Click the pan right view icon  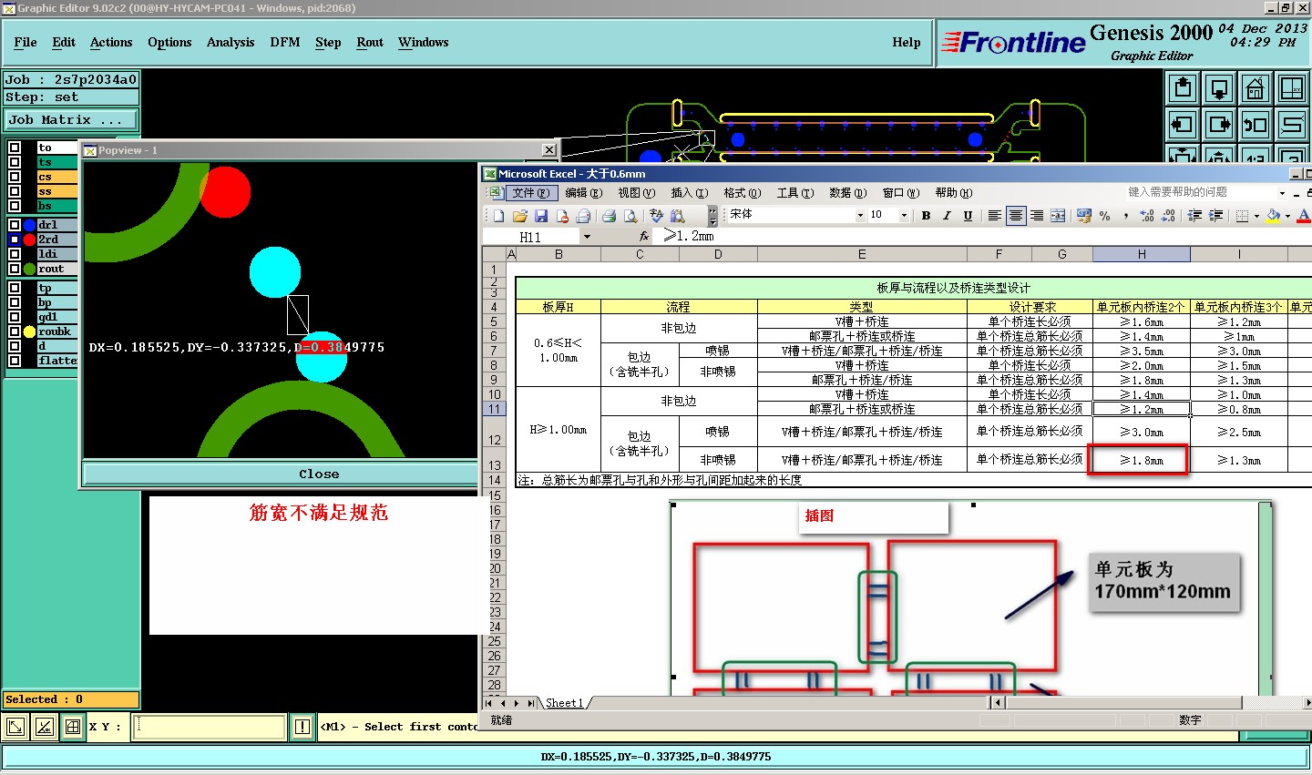tap(1219, 125)
